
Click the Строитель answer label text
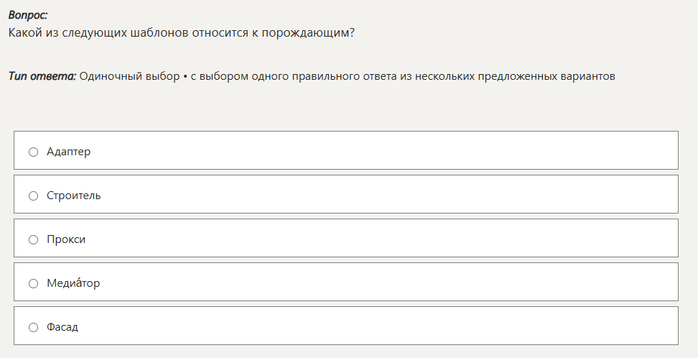[x=73, y=196]
